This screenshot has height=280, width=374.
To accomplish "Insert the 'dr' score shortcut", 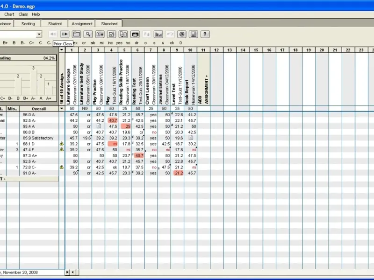I will (x=137, y=43).
